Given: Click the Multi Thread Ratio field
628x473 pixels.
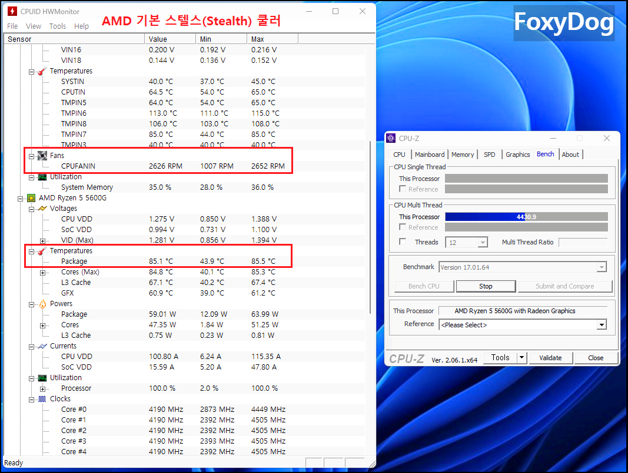Looking at the screenshot, I should click(x=583, y=242).
